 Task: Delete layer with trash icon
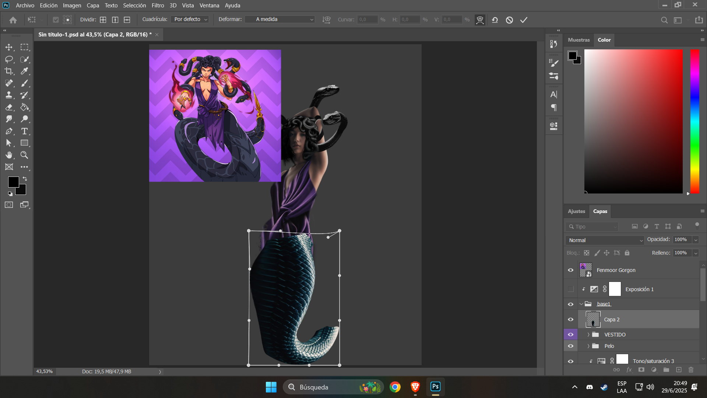pyautogui.click(x=691, y=370)
